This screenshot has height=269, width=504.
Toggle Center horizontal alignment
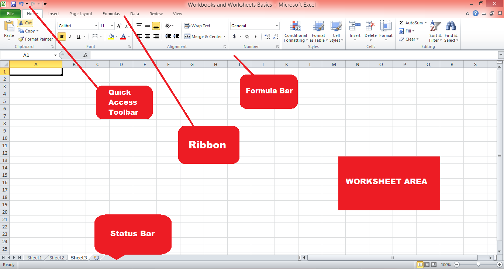coord(148,37)
